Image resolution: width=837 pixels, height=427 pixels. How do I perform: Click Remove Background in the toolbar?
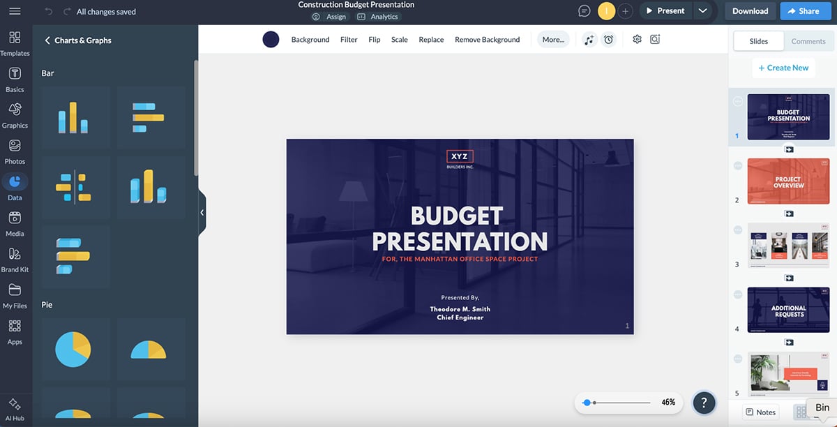[488, 40]
